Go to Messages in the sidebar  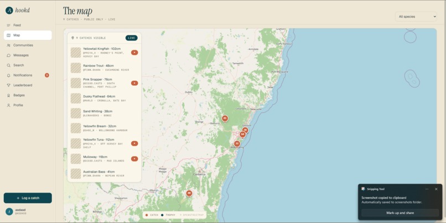tap(28, 55)
